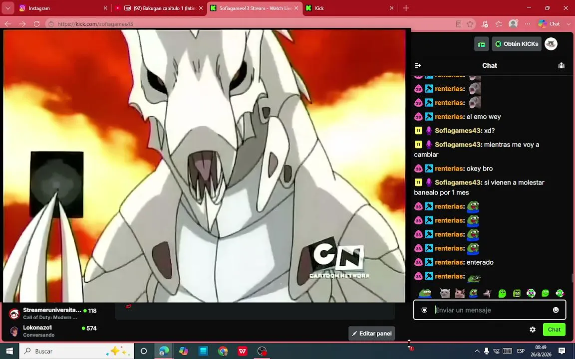Pick the white crying cat quick emote
Image resolution: width=575 pixels, height=359 pixels.
445,293
